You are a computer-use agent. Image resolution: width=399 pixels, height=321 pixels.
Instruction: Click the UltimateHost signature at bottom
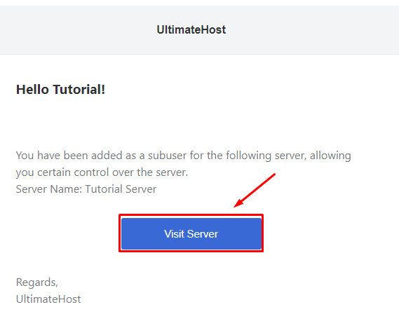click(48, 299)
